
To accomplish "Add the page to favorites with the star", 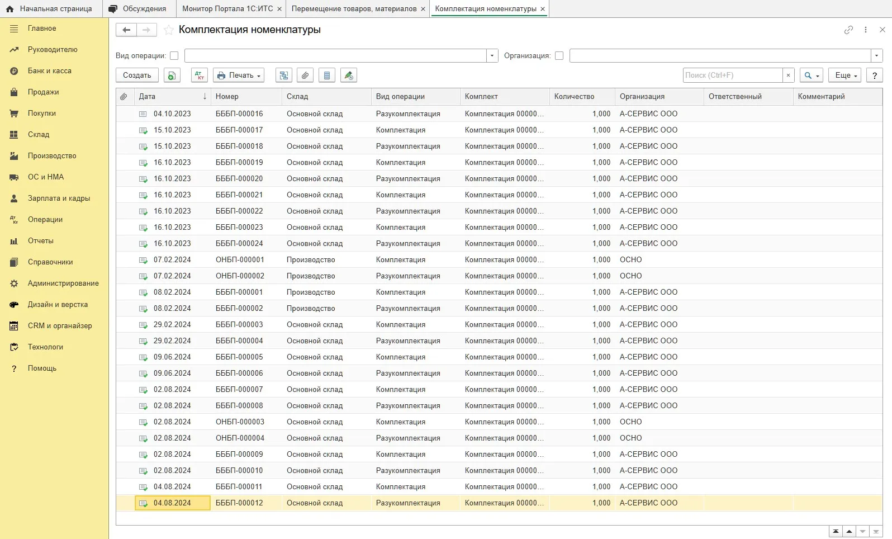I will coord(169,30).
